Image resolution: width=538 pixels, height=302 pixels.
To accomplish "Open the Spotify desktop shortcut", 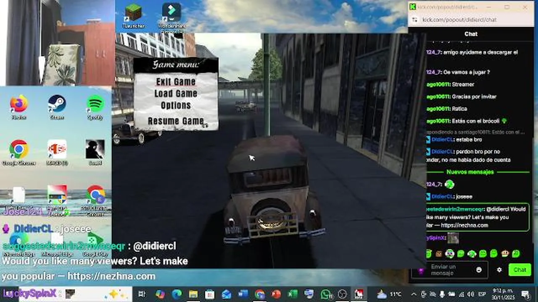I will pos(95,107).
